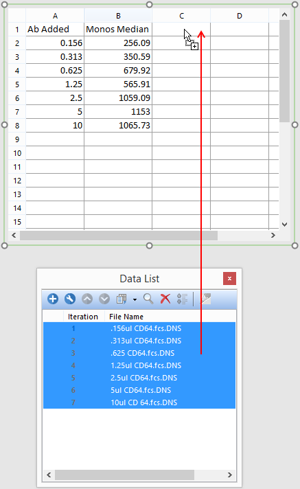Click the cell containing 10 in column A
Screen dimensions: 300x489
[x=55, y=126]
